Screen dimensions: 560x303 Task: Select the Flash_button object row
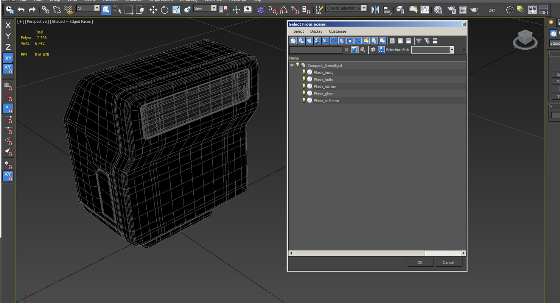pos(377,87)
